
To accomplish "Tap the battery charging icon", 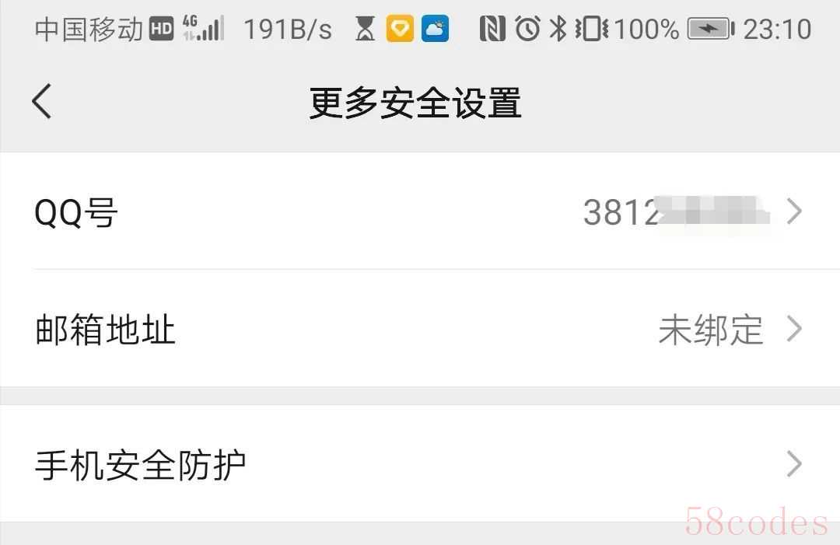I will pos(711,28).
